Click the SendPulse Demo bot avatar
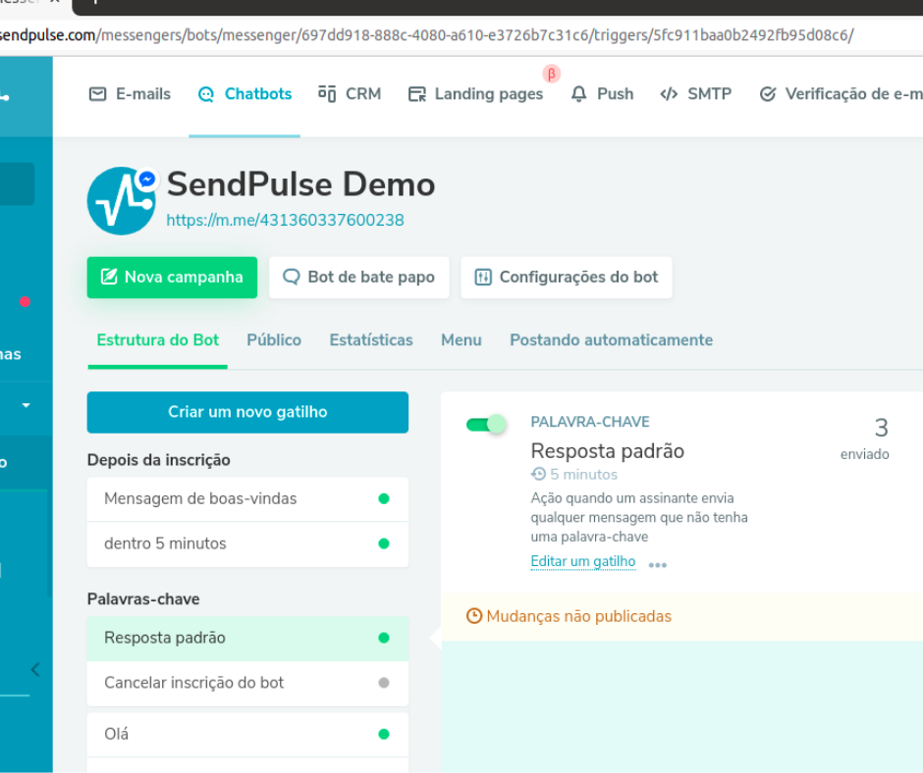Viewport: 923px width, 773px height. click(x=121, y=201)
